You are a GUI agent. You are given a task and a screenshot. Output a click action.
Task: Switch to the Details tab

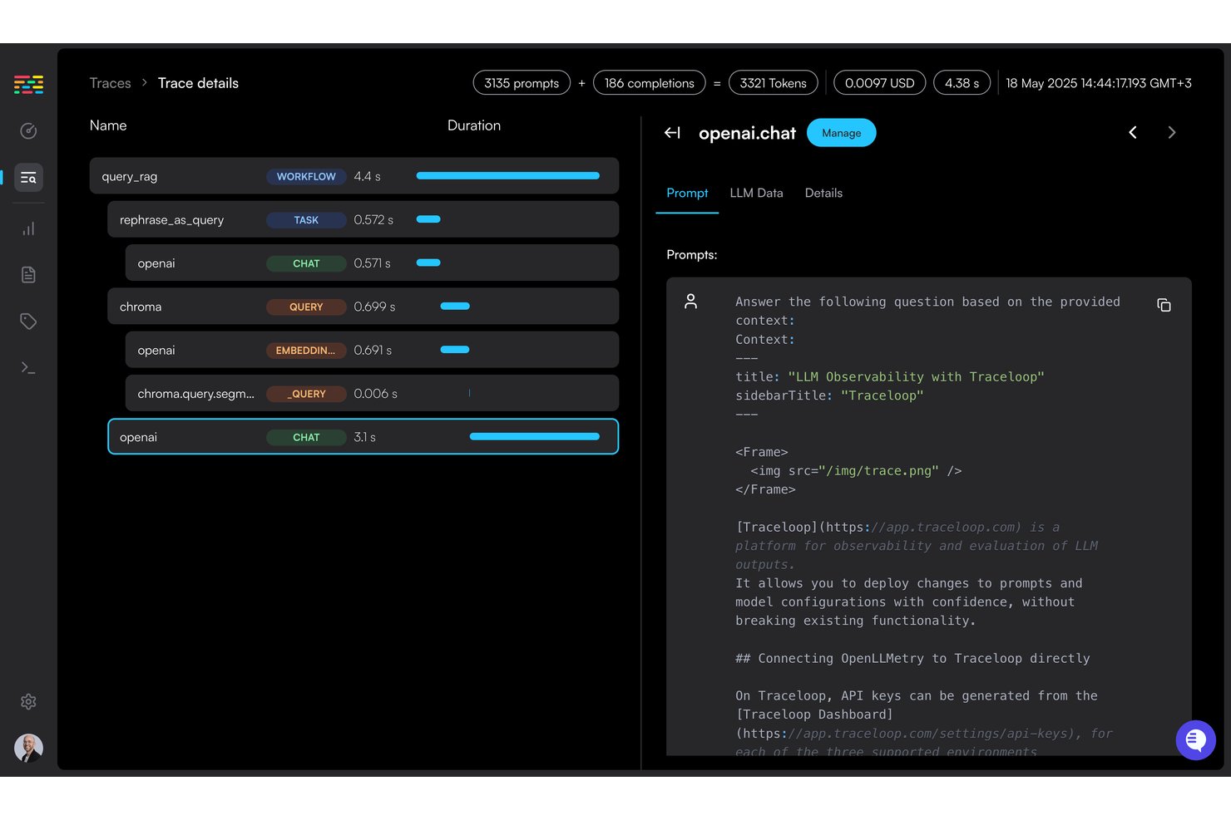point(823,194)
